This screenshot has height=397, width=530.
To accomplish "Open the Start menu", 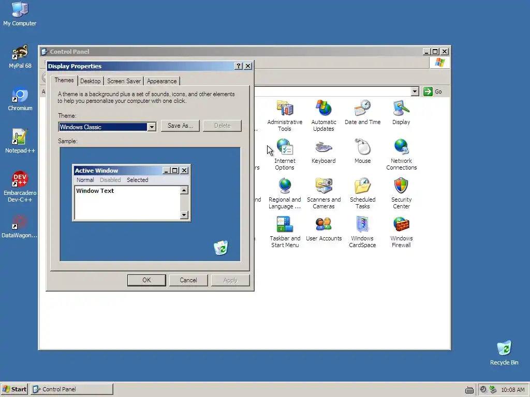I will click(14, 389).
